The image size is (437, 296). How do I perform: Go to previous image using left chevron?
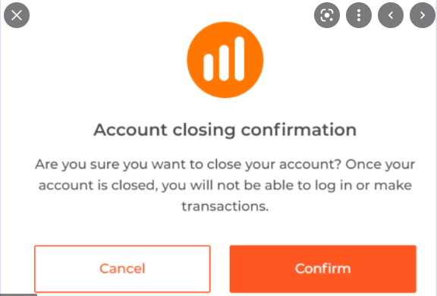tap(391, 15)
